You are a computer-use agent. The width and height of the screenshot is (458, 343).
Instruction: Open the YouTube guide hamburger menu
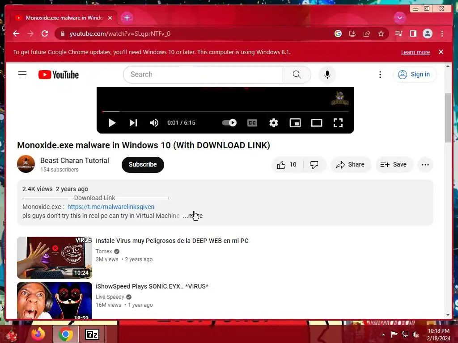22,75
